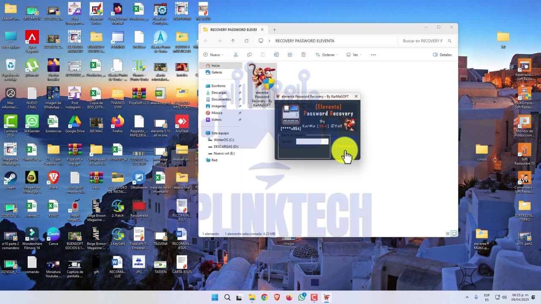Open the three-dots more options menu

[x=373, y=54]
